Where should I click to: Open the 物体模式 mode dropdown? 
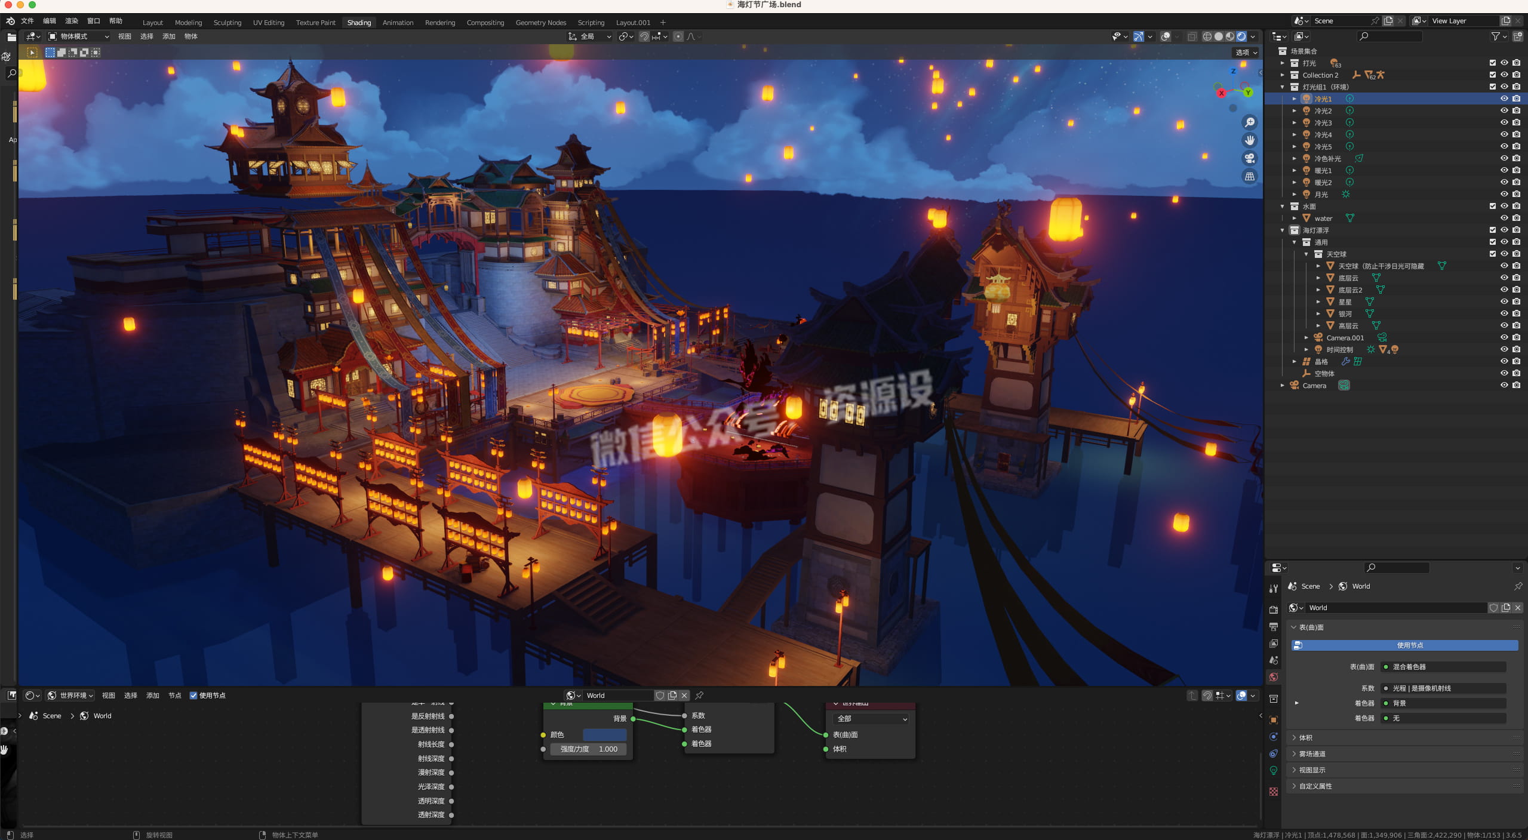79,36
